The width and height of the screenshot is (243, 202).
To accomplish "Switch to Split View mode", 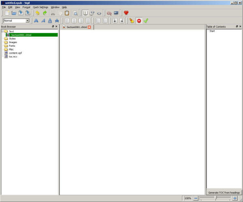I will click(92, 13).
